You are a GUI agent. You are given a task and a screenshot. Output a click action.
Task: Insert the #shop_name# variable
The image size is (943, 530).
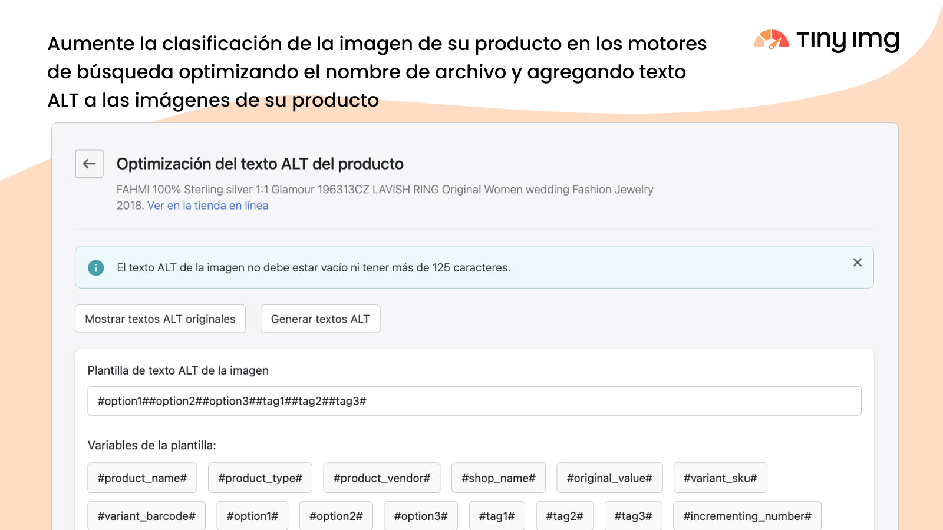tap(499, 478)
